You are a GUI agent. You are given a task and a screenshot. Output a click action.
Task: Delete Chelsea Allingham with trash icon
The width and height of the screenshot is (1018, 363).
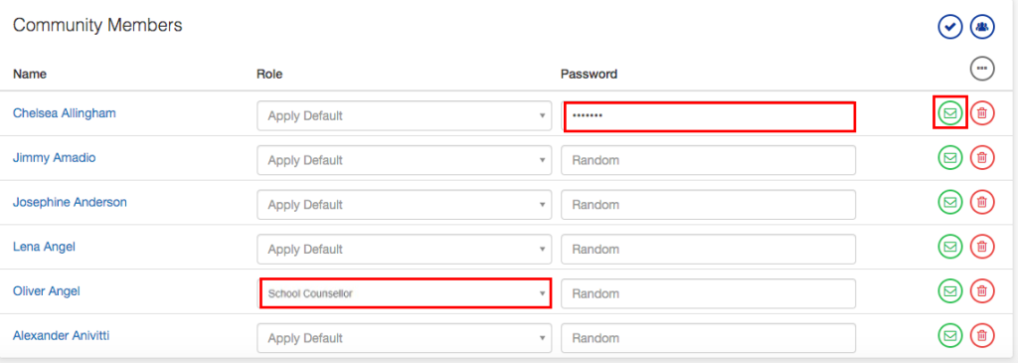pyautogui.click(x=982, y=113)
